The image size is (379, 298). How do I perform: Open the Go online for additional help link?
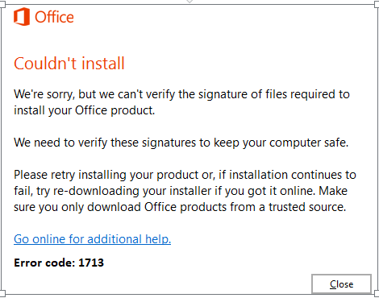pyautogui.click(x=92, y=239)
